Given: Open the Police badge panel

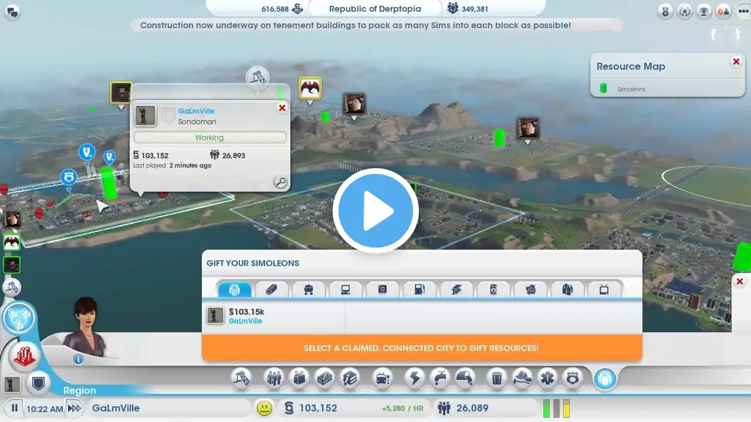Looking at the screenshot, I should pos(572,378).
